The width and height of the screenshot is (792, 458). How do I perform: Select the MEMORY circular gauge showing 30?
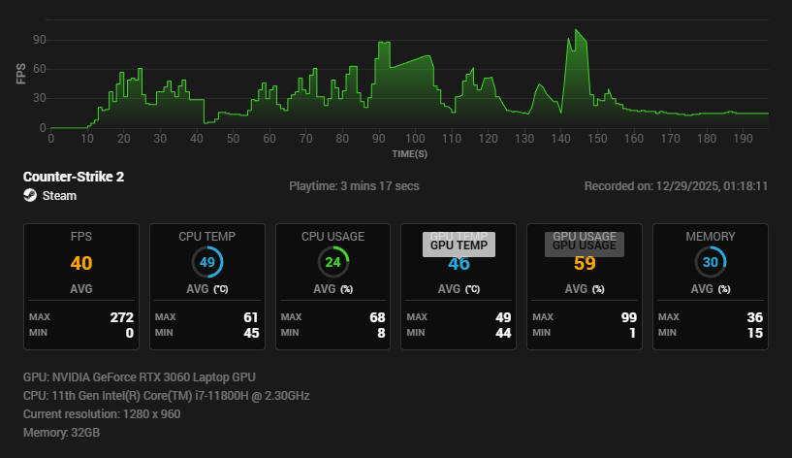coord(711,262)
